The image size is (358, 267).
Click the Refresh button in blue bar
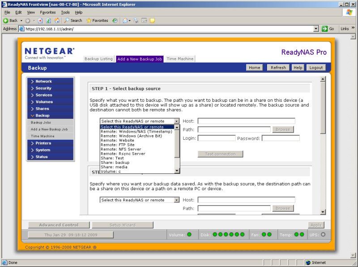click(x=278, y=68)
